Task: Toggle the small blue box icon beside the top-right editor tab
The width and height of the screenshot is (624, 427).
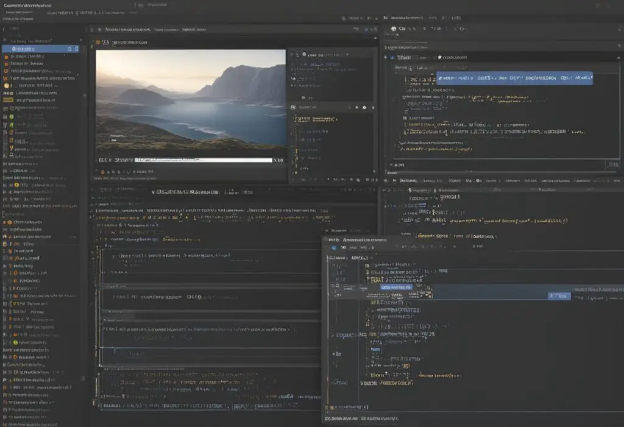Action: pyautogui.click(x=392, y=57)
